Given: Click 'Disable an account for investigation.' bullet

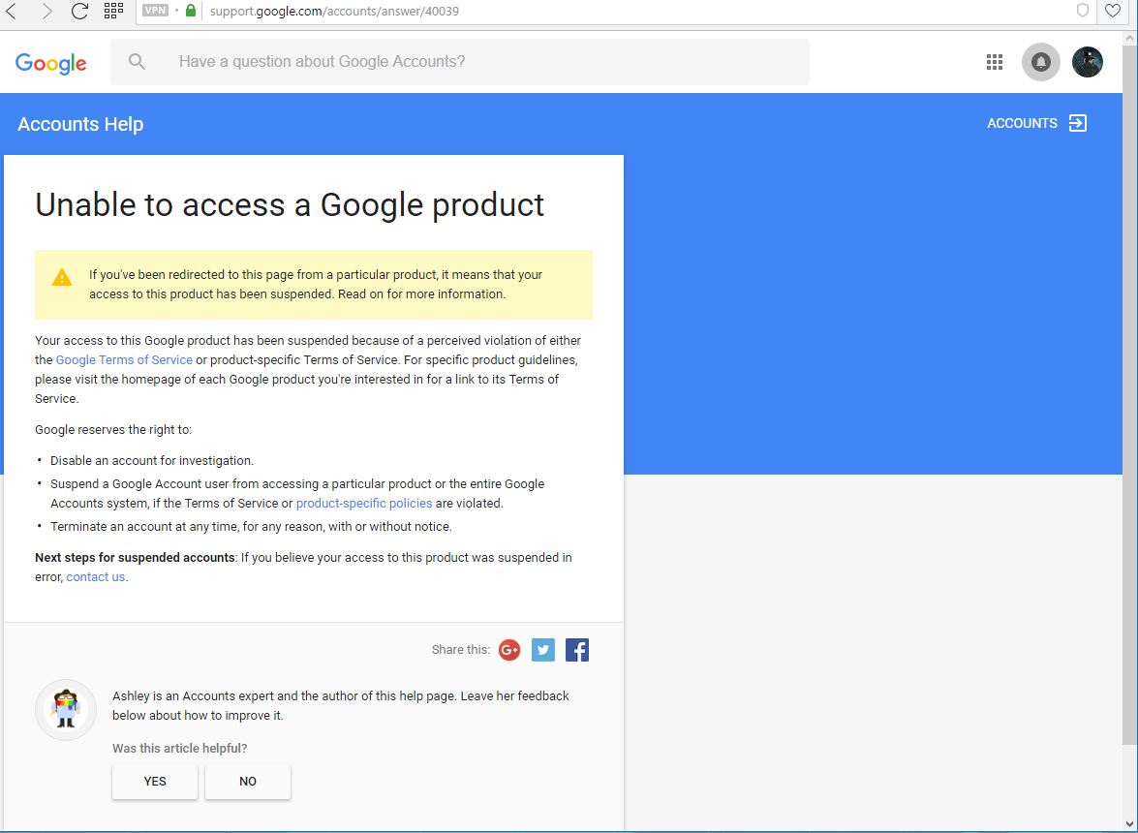Looking at the screenshot, I should coord(152,460).
